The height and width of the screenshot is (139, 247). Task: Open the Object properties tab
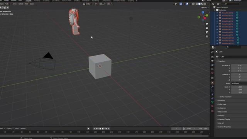pos(212,83)
